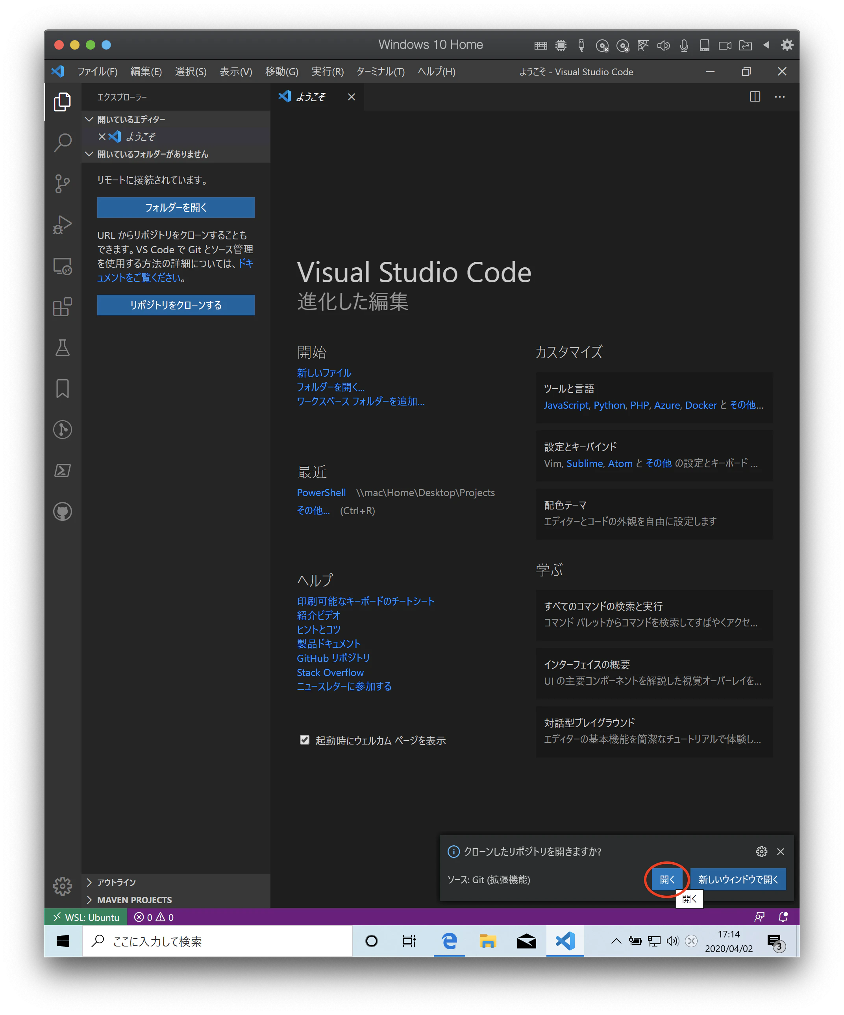Open the 対話型プレイグラウンド card
Screen dimensions: 844x1015
pyautogui.click(x=654, y=731)
